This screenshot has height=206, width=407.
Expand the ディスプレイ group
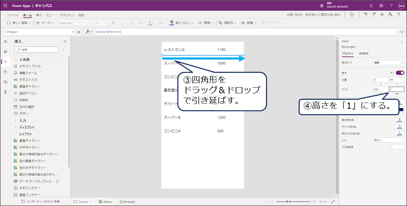pyautogui.click(x=15, y=127)
